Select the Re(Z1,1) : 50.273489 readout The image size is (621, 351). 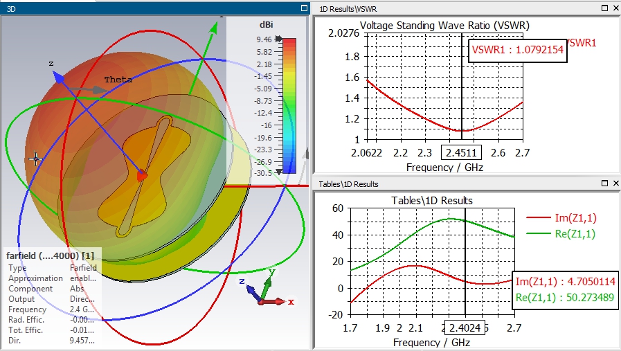[x=565, y=298]
